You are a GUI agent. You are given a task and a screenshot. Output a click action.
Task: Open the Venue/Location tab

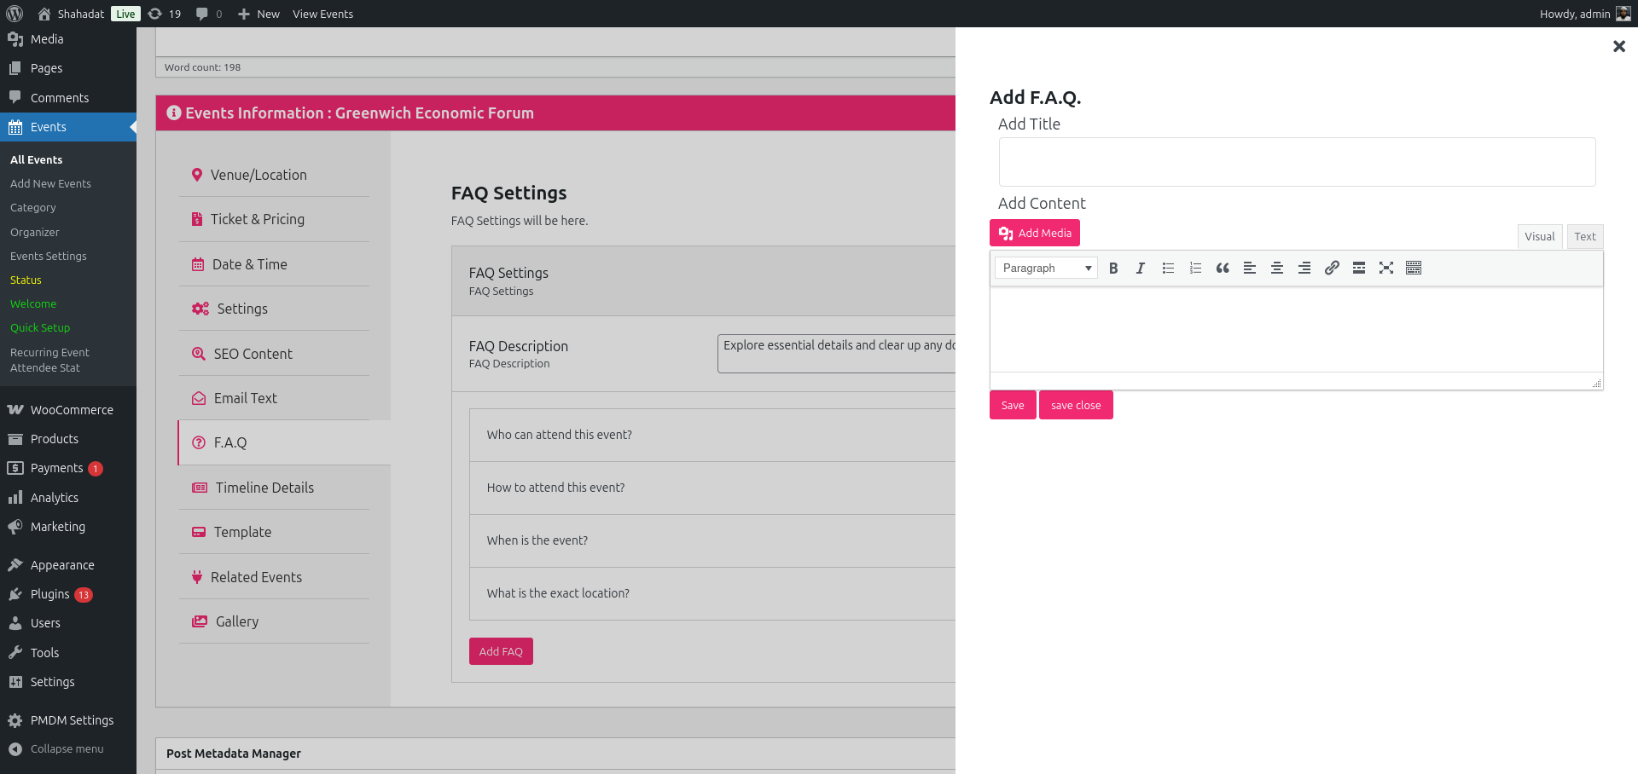click(274, 175)
